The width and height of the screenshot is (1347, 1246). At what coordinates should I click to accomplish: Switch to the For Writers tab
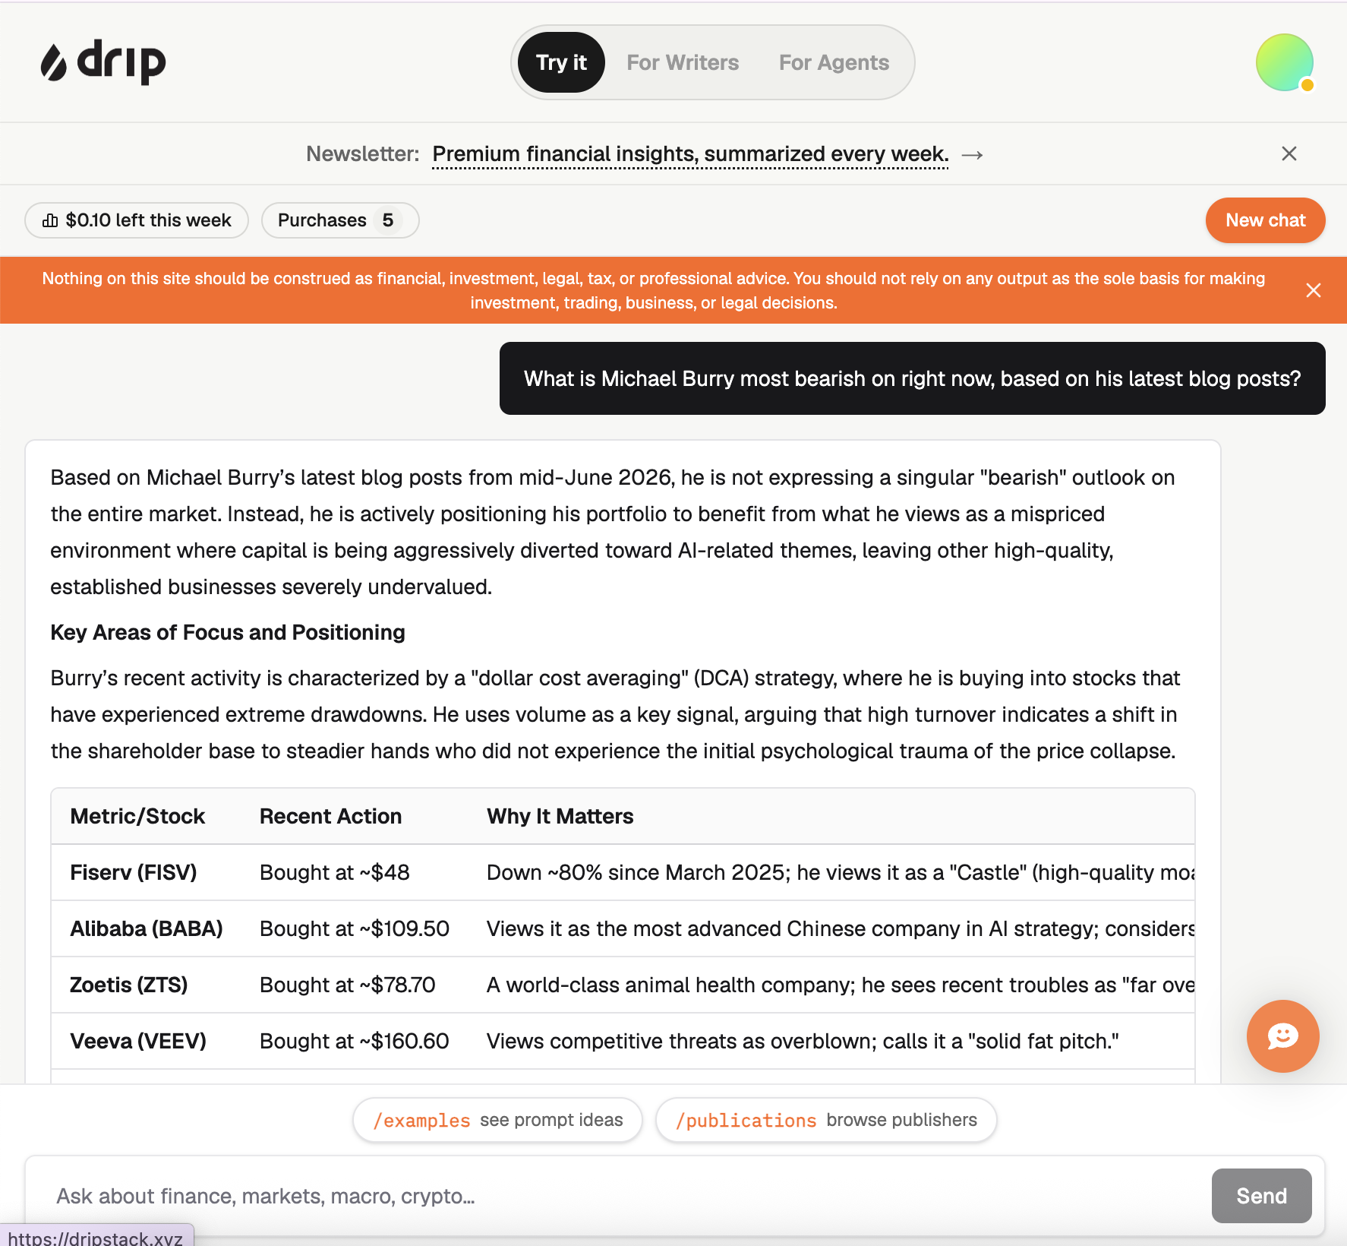point(683,62)
